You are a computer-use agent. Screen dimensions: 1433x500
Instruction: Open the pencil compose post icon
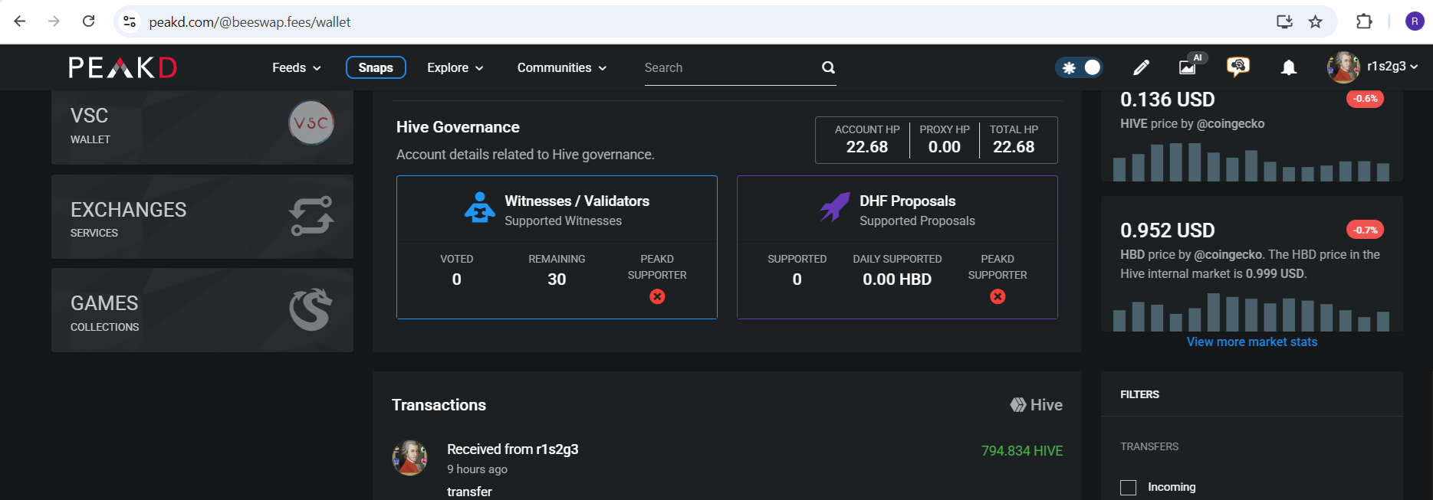pos(1141,67)
